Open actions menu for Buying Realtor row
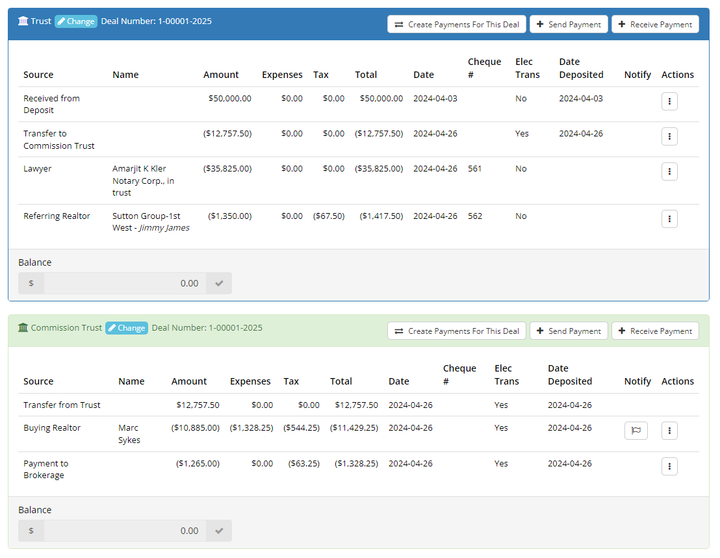The width and height of the screenshot is (720, 558). (x=669, y=431)
